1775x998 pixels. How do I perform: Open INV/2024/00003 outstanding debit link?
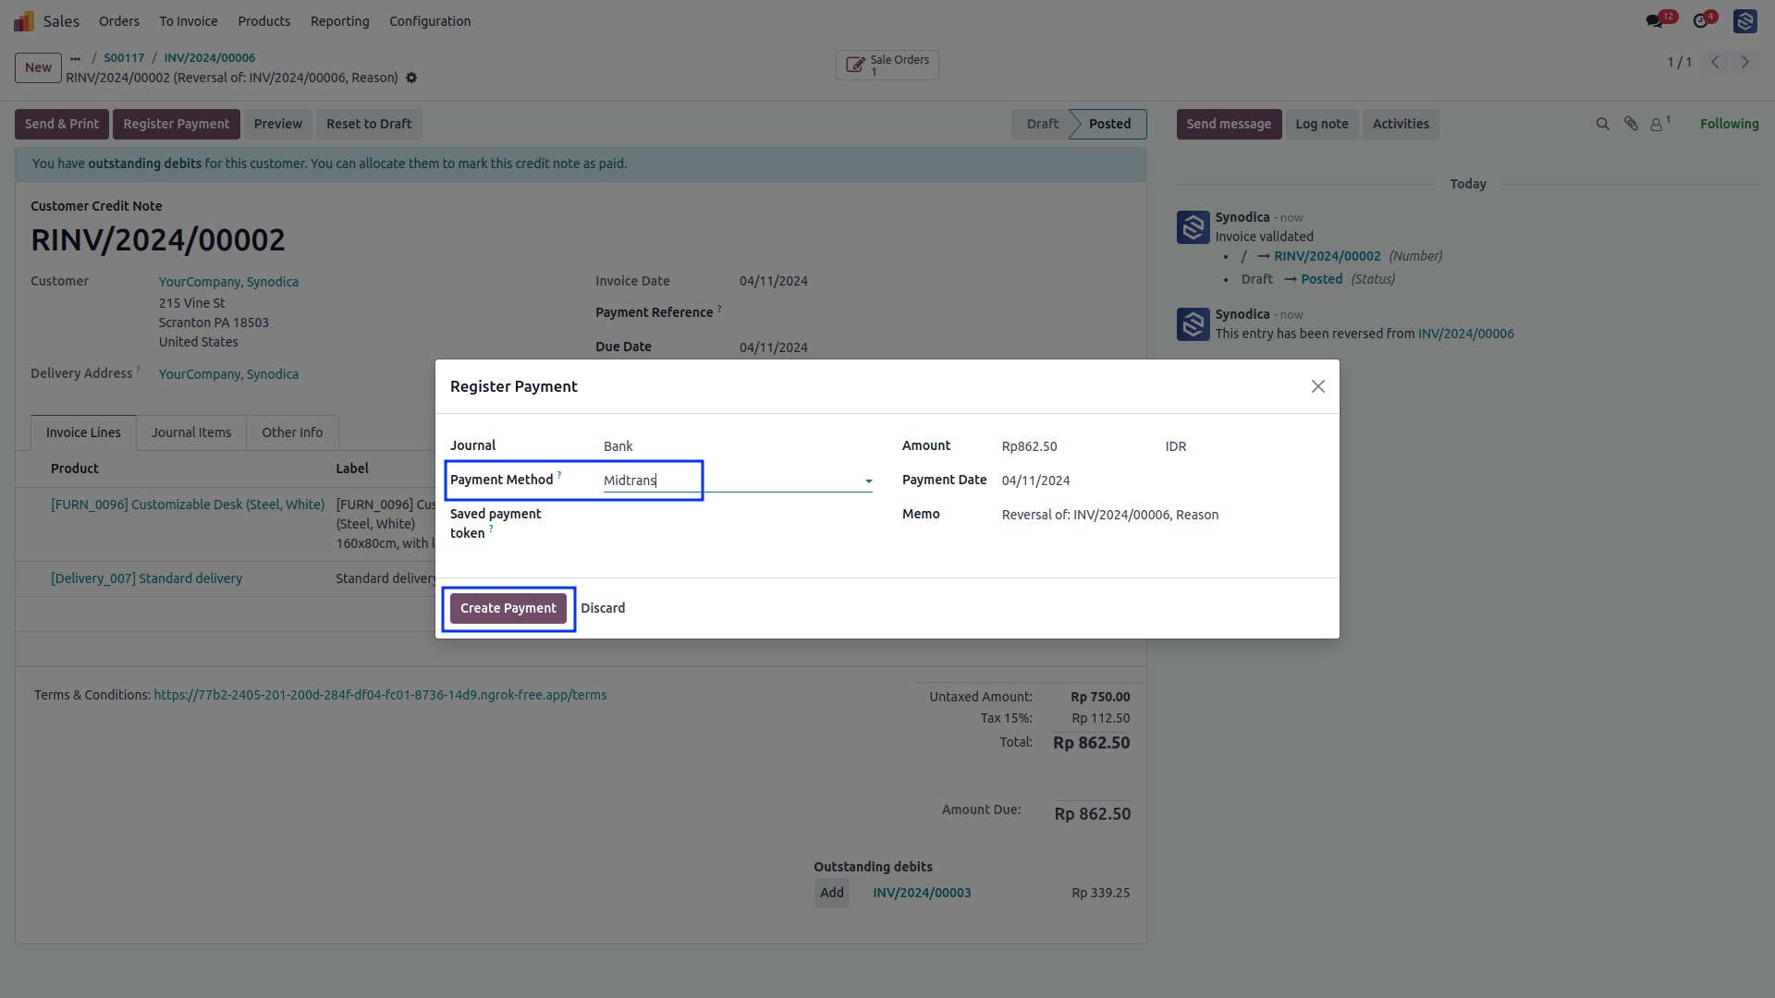tap(922, 893)
